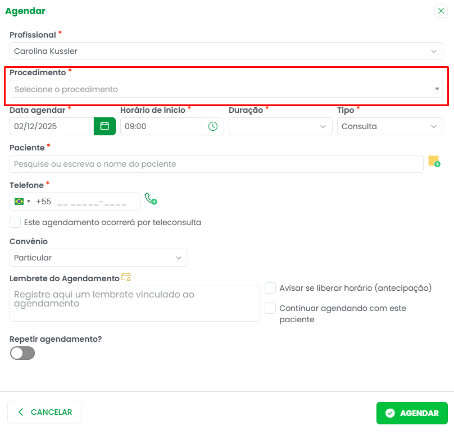Toggle the Repetir agendamento switch

pos(22,353)
